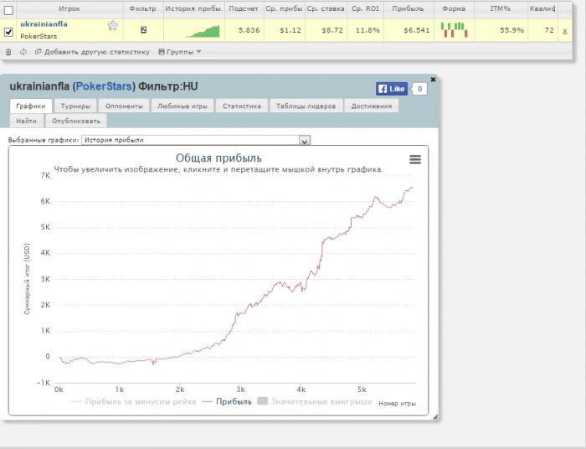Sort by the Игрок column header
This screenshot has width=586, height=449.
pos(69,8)
